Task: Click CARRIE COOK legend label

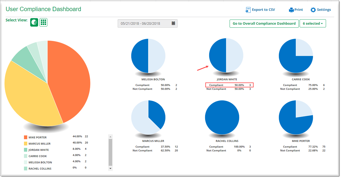Action: tap(38, 156)
